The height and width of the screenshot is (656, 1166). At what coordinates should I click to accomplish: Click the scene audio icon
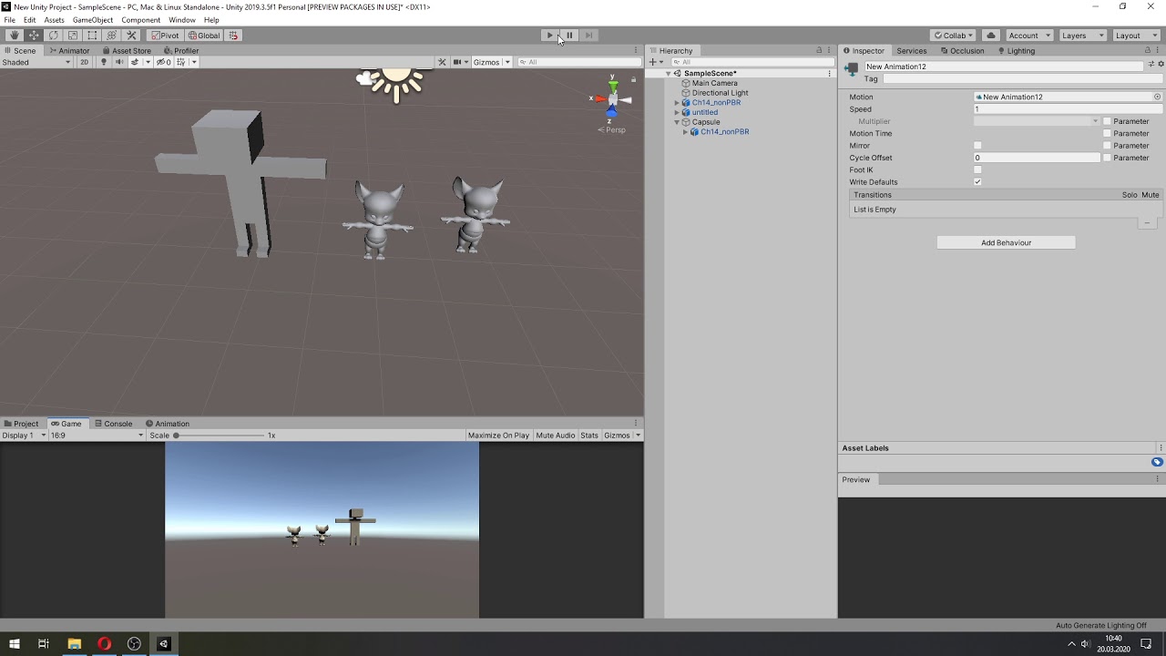118,62
